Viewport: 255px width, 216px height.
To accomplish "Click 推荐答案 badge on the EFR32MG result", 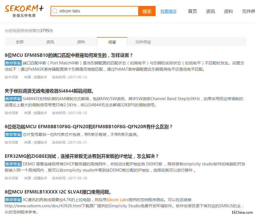I will 13,164.
